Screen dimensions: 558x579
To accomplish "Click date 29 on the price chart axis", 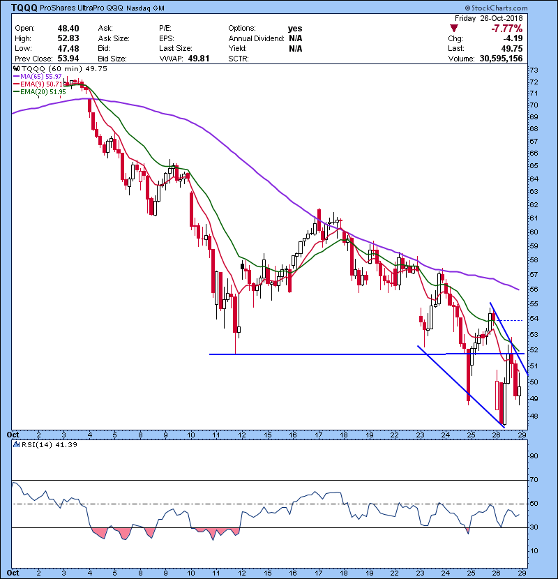I will click(x=522, y=435).
